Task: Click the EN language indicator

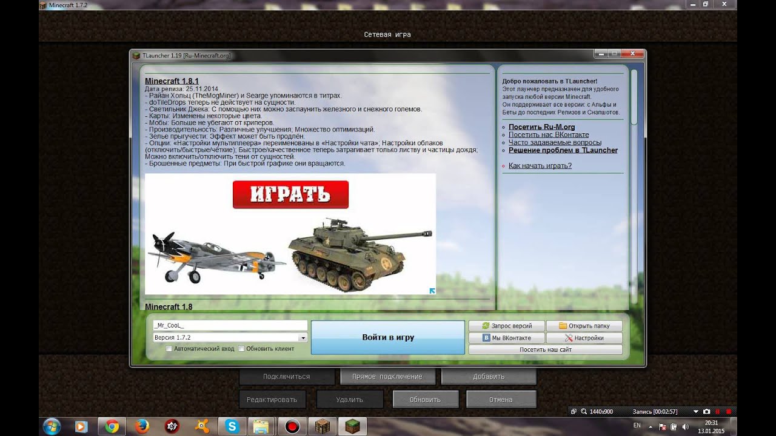Action: [x=637, y=426]
